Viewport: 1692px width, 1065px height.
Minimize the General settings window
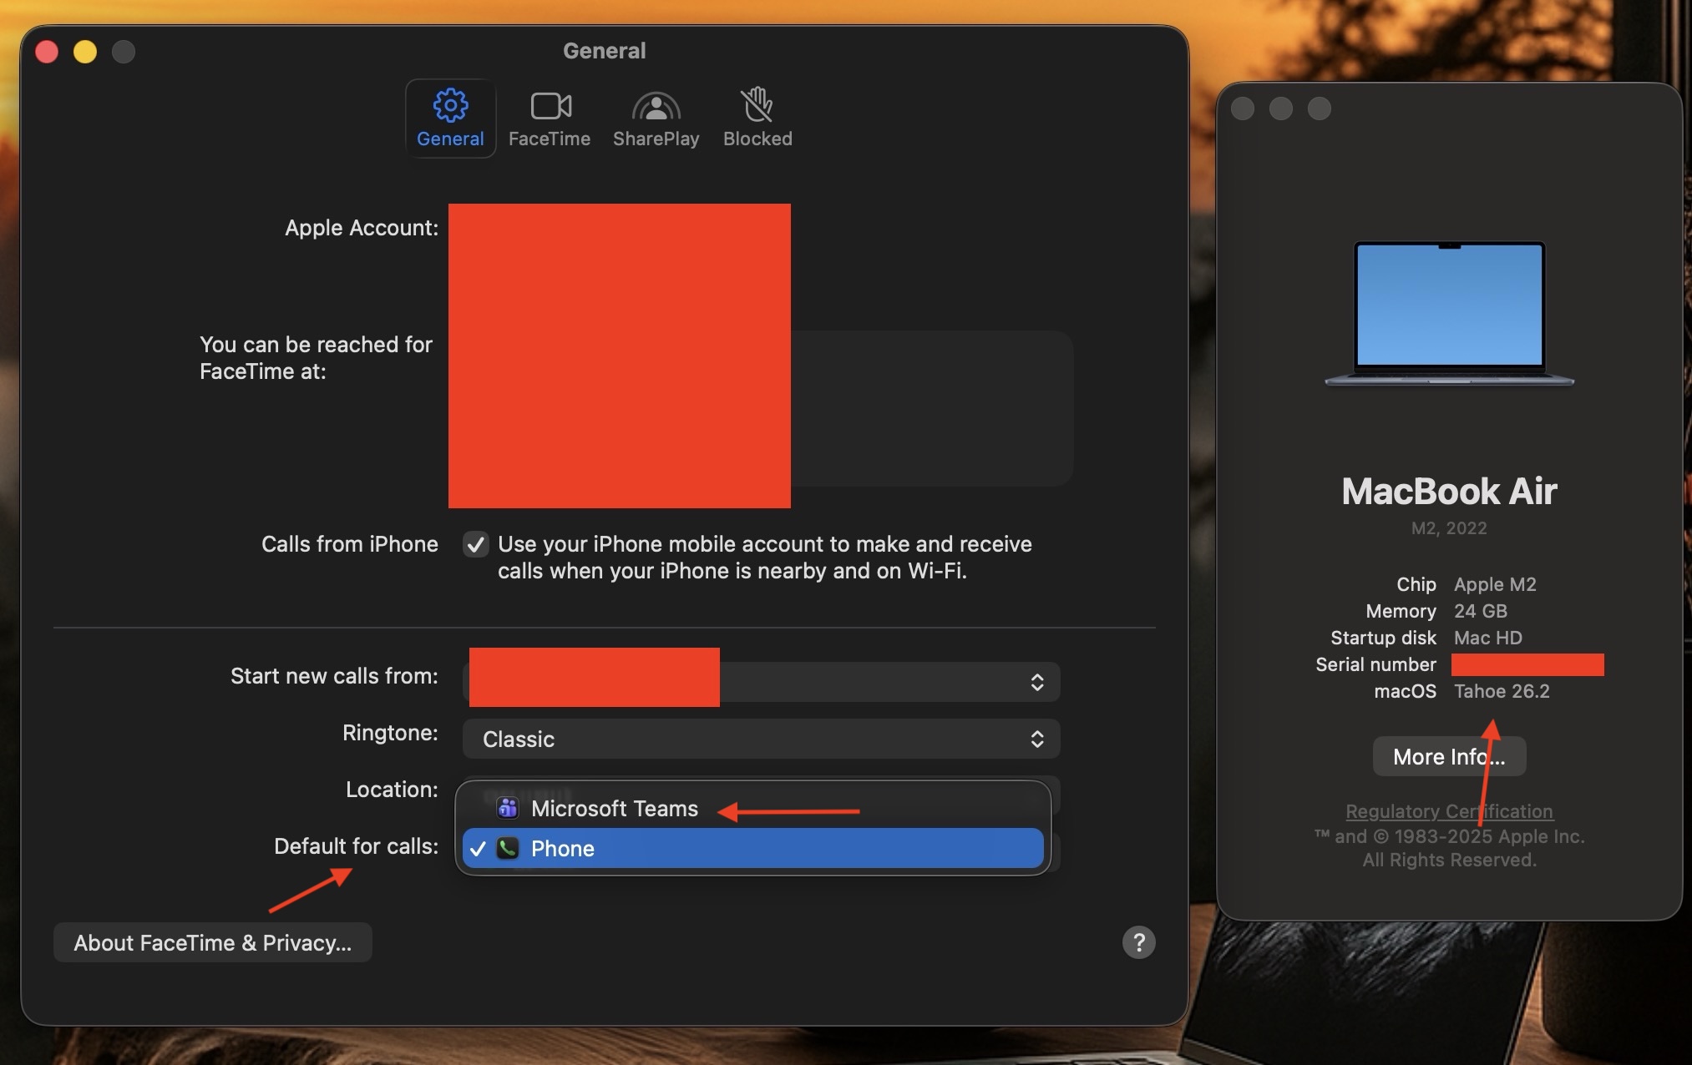tap(85, 52)
